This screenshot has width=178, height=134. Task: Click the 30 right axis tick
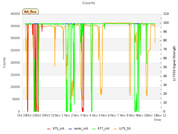click(165, 85)
